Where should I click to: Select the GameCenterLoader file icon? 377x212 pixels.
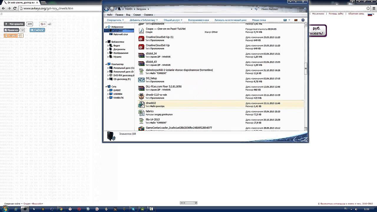point(141,129)
